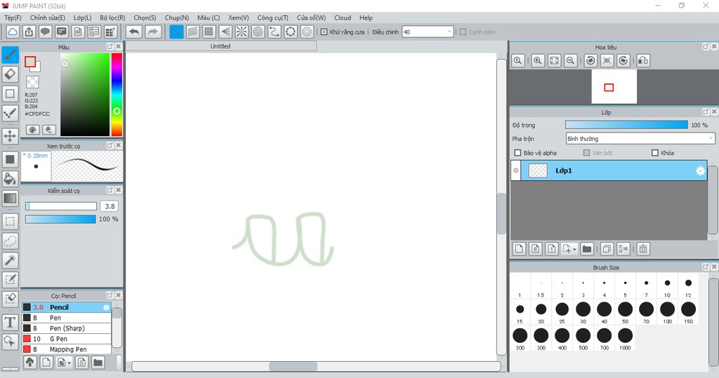Select the Lớp1 layer row
The height and width of the screenshot is (378, 719).
pyautogui.click(x=609, y=170)
